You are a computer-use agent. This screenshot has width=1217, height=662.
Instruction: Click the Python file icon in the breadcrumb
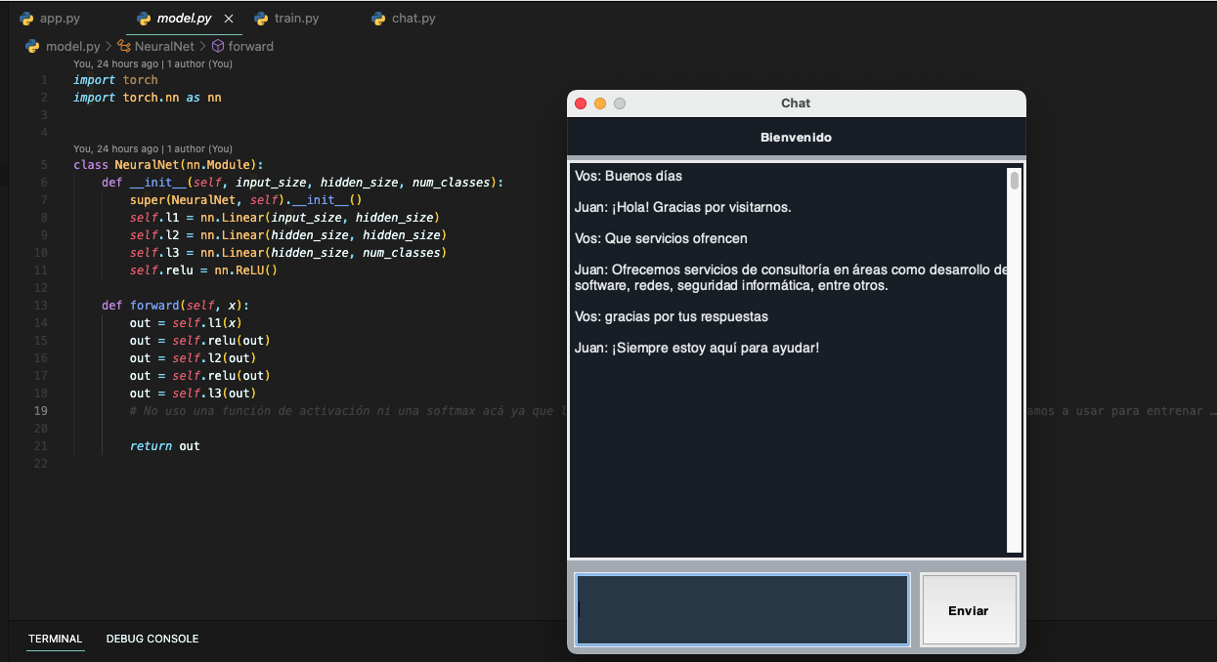(x=32, y=46)
